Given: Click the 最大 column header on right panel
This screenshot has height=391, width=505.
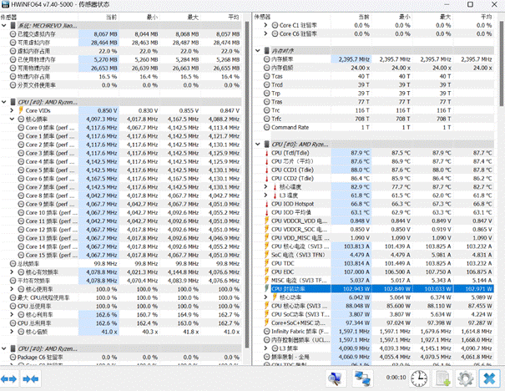Looking at the screenshot, I should (x=435, y=16).
